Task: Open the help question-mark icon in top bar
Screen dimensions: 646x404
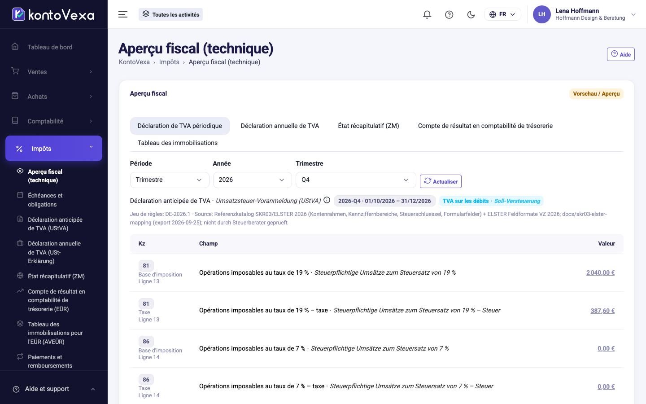Action: [449, 14]
